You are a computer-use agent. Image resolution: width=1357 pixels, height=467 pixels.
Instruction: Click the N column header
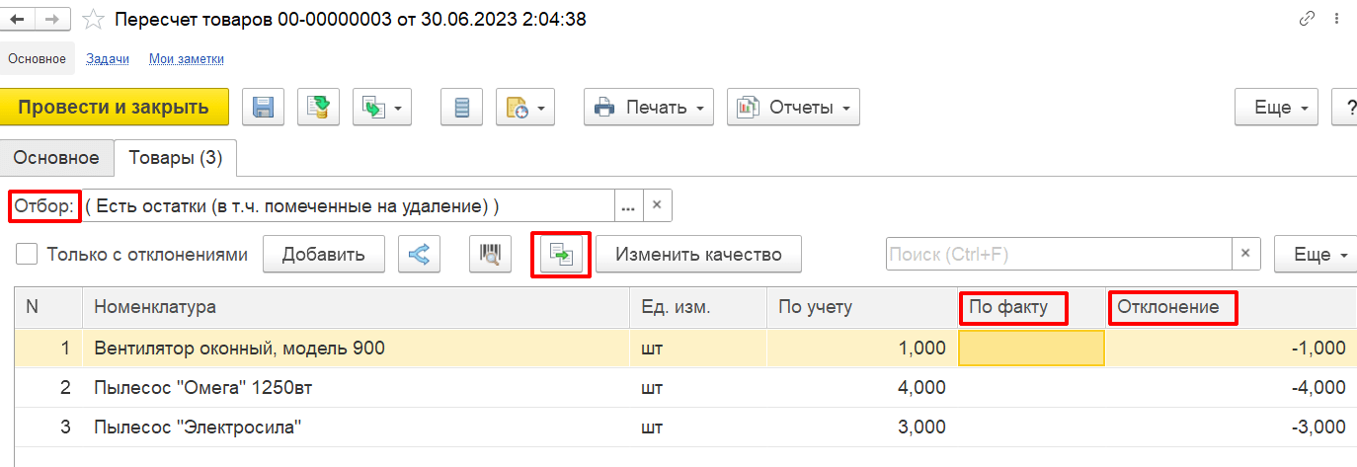[49, 307]
